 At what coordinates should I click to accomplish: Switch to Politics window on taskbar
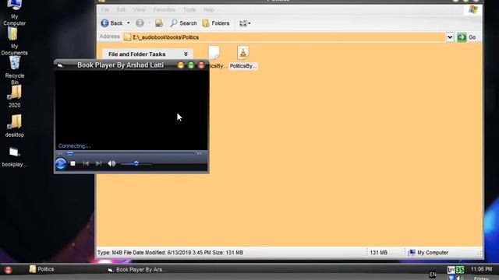pos(41,269)
